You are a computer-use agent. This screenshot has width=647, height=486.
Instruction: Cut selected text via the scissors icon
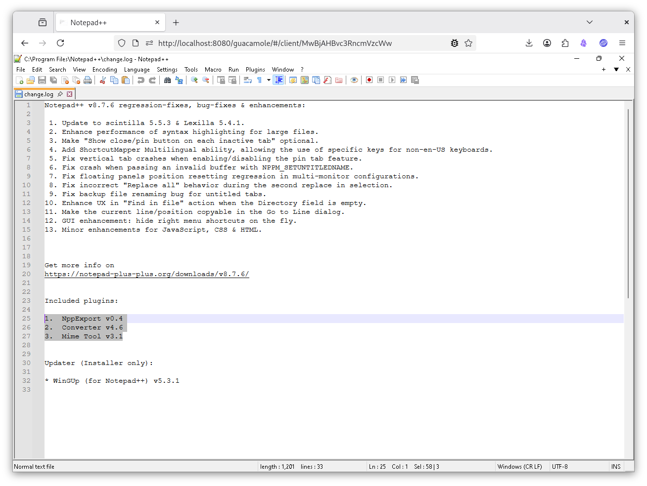(x=103, y=80)
